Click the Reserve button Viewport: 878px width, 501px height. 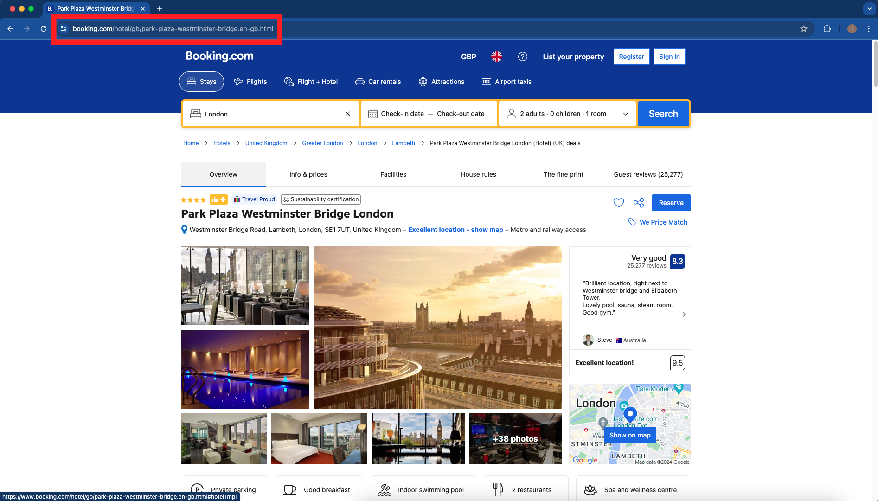coord(671,203)
